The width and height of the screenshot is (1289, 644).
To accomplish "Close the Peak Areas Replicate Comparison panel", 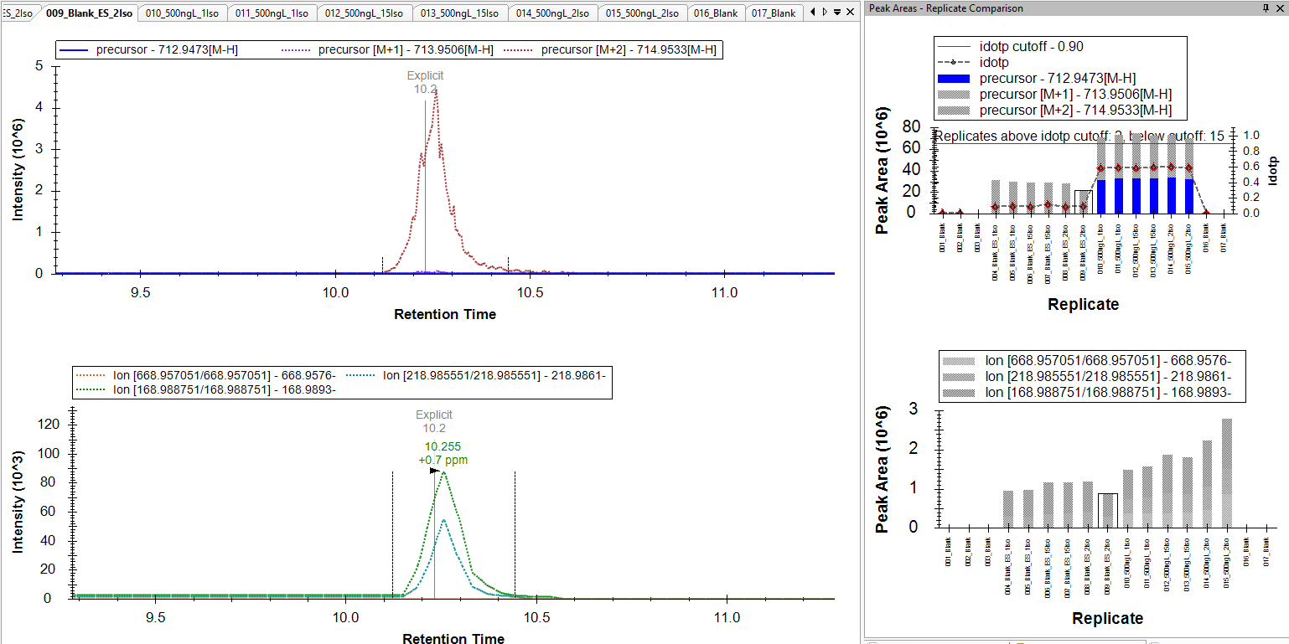I will [x=1279, y=8].
